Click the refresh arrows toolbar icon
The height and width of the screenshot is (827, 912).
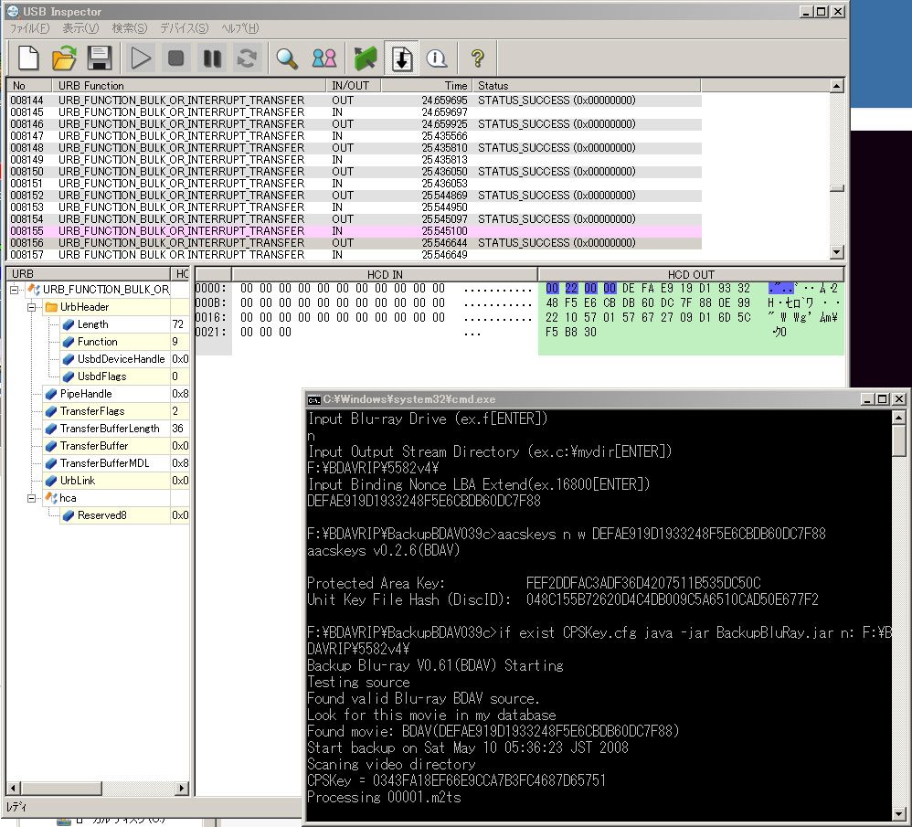pos(248,58)
